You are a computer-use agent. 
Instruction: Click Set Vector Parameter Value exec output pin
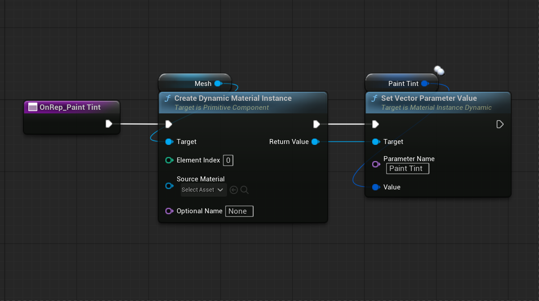tap(500, 124)
